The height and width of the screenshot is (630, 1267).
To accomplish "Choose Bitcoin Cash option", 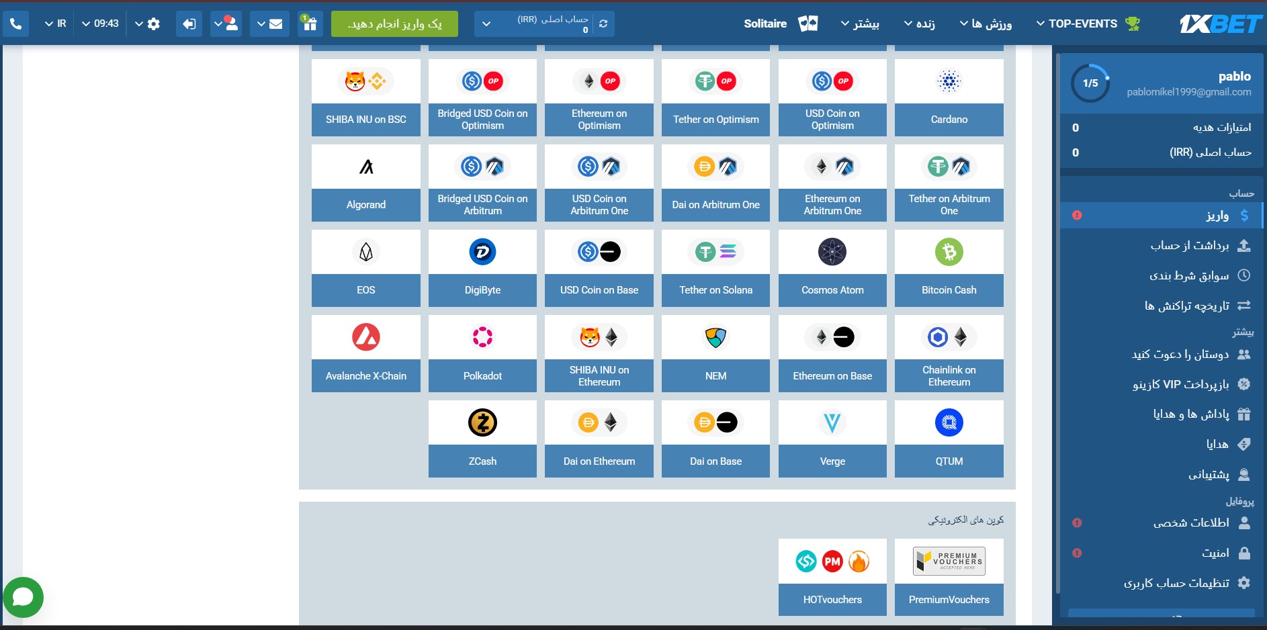I will click(x=949, y=268).
